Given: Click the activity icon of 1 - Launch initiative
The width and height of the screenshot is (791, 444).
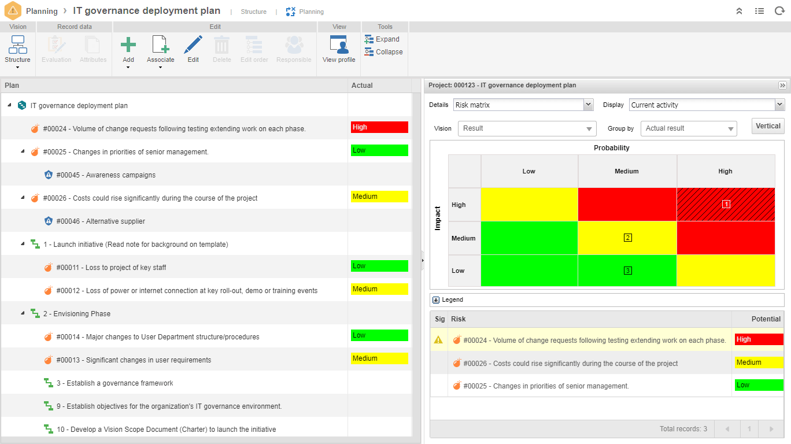Looking at the screenshot, I should point(35,244).
